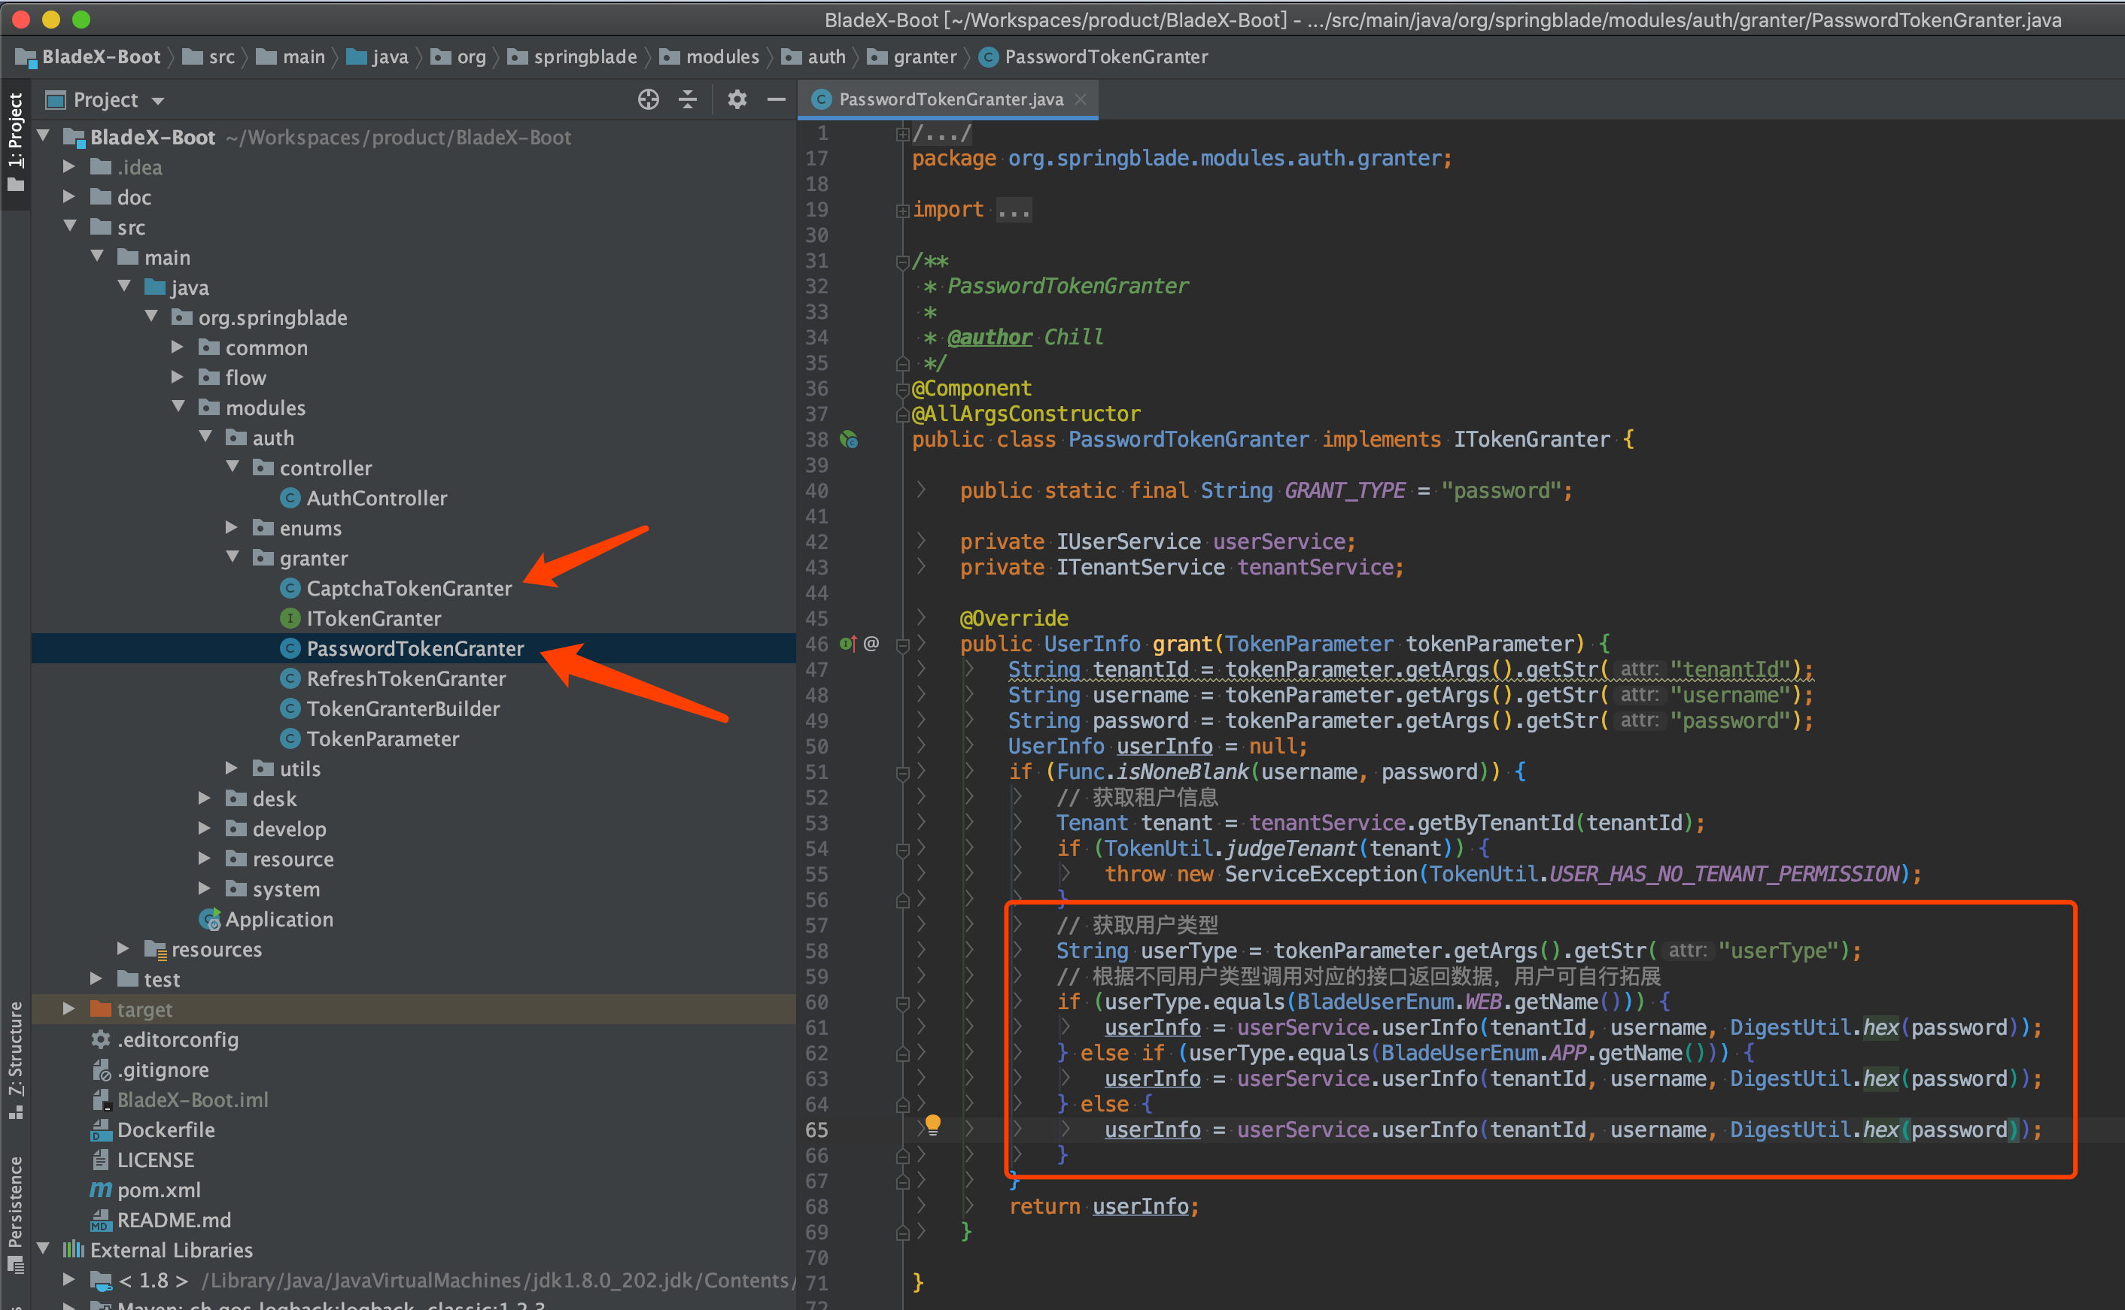
Task: Switch to the PasswordTokenGranter.java editor tab
Action: click(950, 99)
